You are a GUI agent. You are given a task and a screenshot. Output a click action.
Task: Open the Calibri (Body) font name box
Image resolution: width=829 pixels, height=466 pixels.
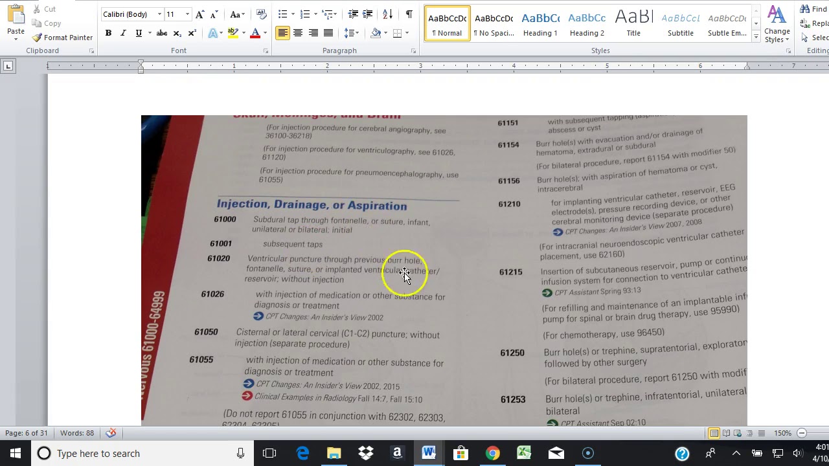132,14
